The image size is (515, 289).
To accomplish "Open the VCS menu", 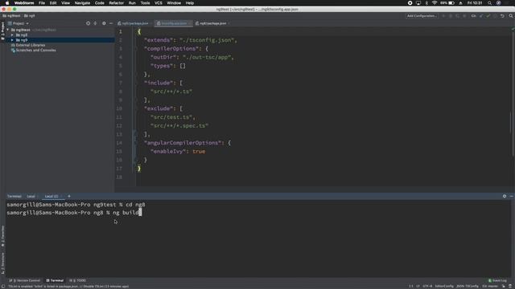I will (159, 3).
